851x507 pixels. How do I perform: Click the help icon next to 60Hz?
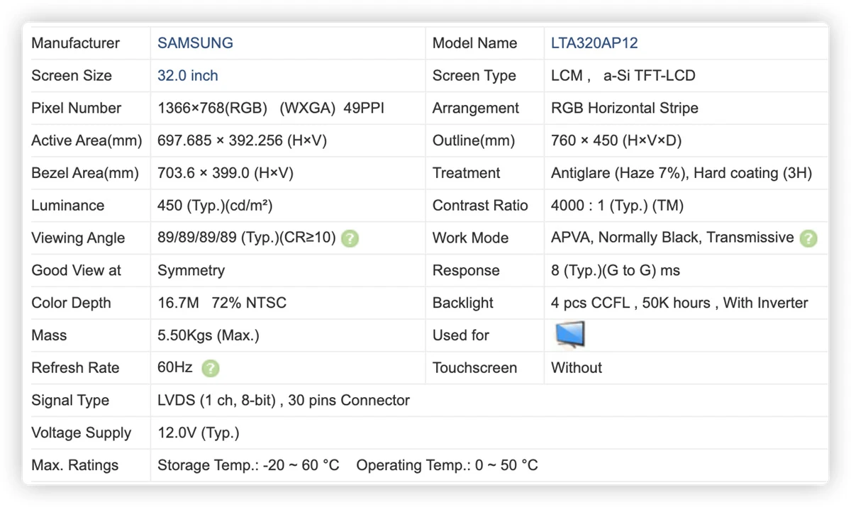[211, 368]
